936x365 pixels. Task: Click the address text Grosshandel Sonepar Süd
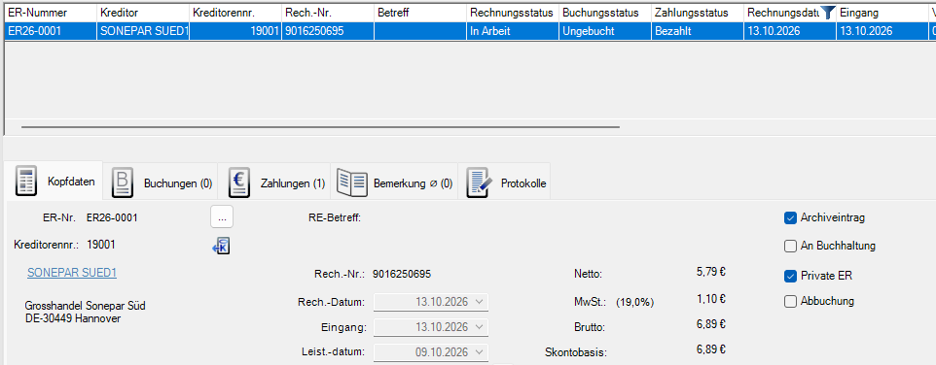pyautogui.click(x=86, y=306)
